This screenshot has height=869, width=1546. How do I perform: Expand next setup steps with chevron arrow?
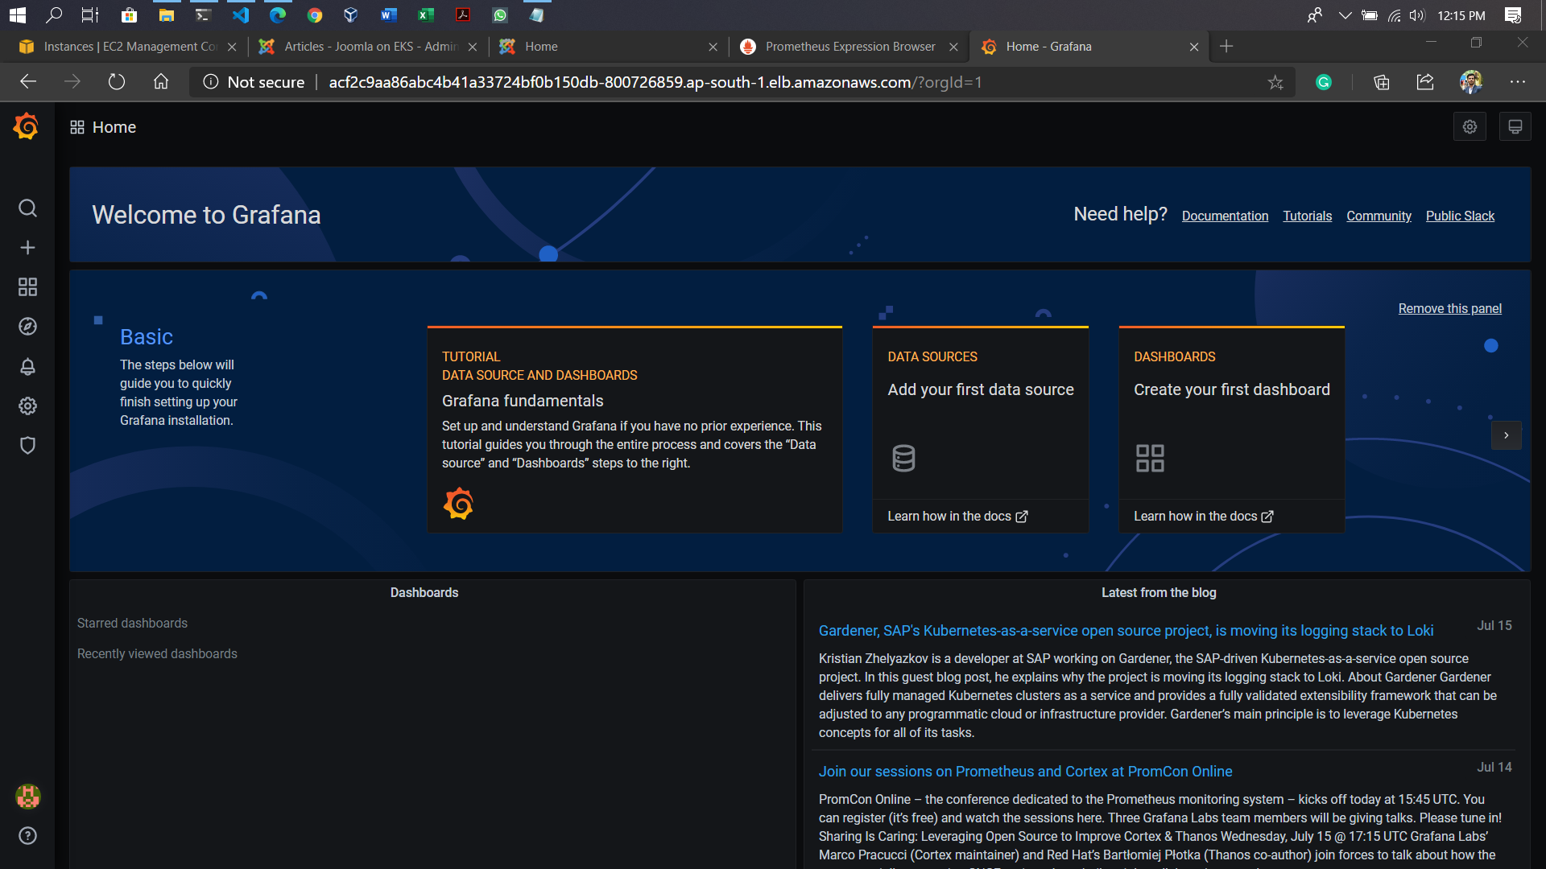[1506, 435]
